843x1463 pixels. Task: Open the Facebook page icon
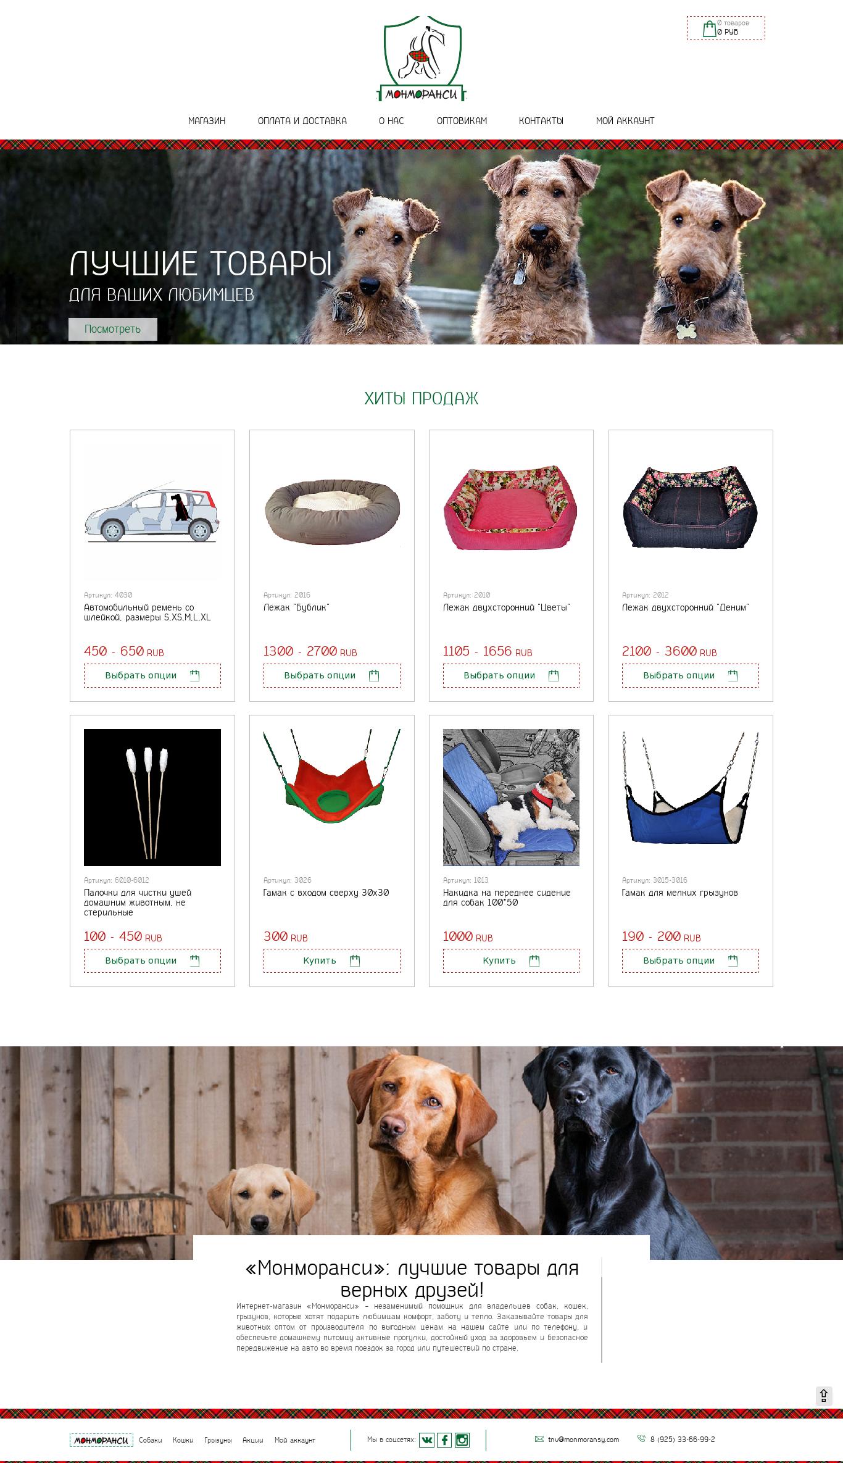pos(444,1440)
